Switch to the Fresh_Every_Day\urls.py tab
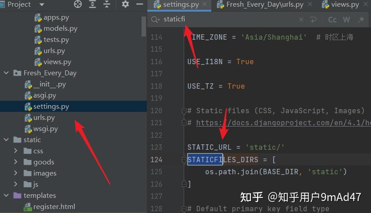371x213 pixels. click(265, 4)
